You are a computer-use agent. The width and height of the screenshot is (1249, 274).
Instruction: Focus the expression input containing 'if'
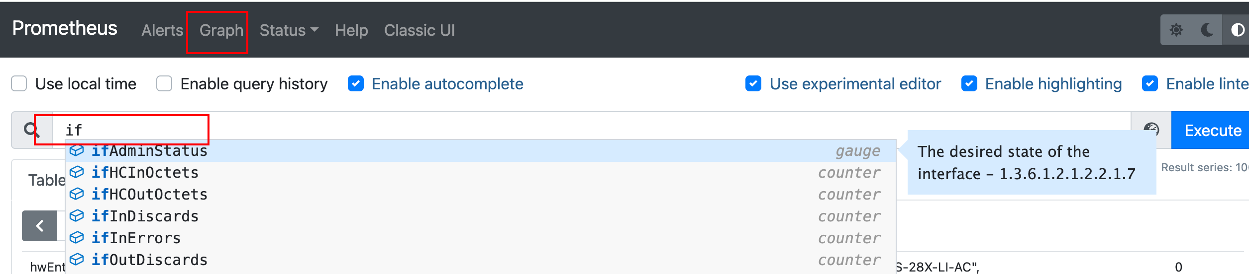point(592,130)
